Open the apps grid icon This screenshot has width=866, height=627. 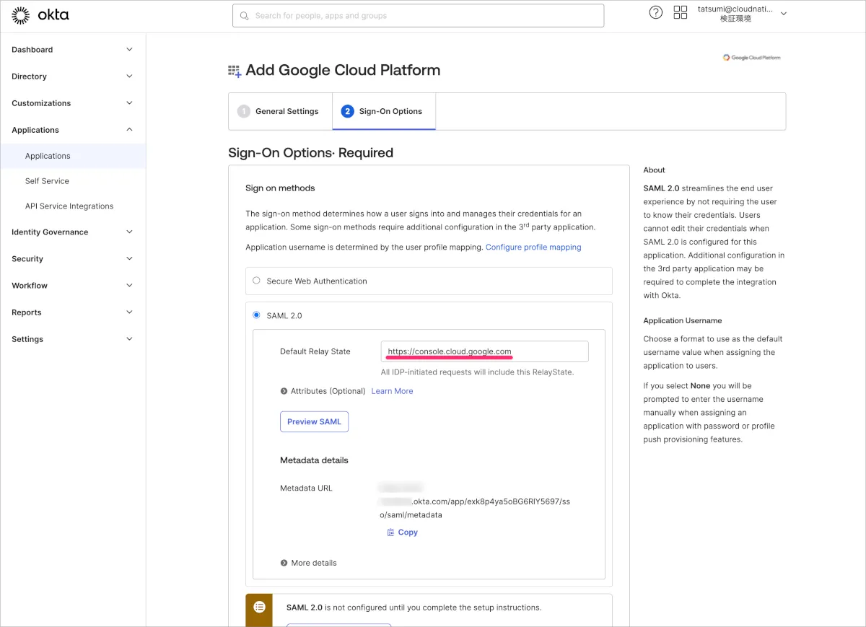point(680,12)
